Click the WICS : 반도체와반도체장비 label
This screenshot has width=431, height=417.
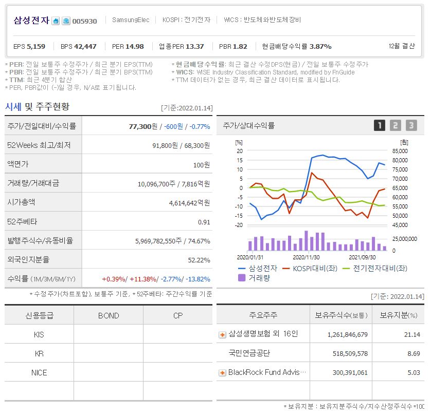coord(262,20)
